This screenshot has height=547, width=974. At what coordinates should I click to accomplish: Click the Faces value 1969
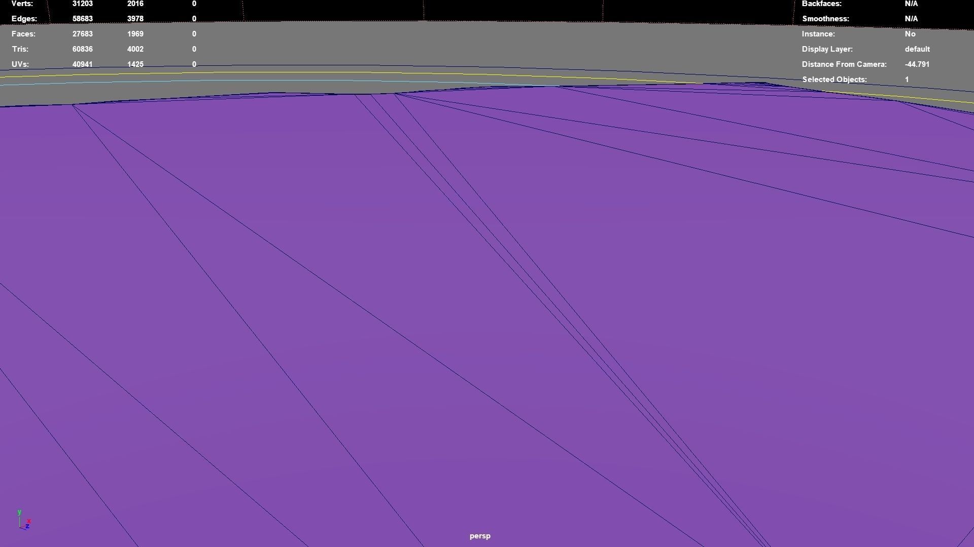click(135, 34)
